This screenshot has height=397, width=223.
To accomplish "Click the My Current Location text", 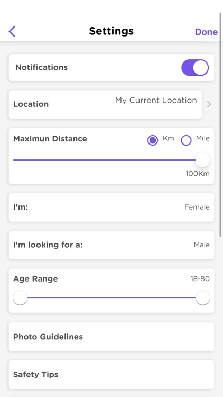I will click(x=156, y=100).
